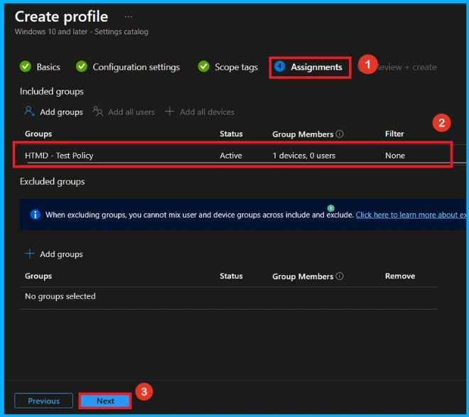The height and width of the screenshot is (417, 469).
Task: Click the Included groups heading
Action: tap(52, 92)
